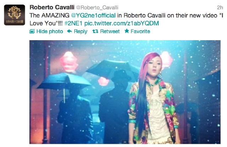
Task: Open the Roberto Cavalli display name
Action: click(52, 7)
